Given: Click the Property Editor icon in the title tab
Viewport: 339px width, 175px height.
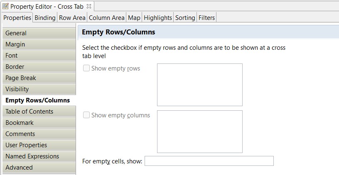Looking at the screenshot, I should pyautogui.click(x=5, y=6).
